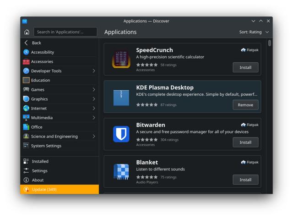The width and height of the screenshot is (293, 218).
Task: Open the Settings page label
Action: coord(40,171)
